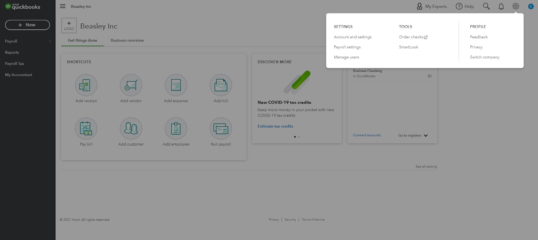Choose Switch company
This screenshot has height=240, width=538.
pyautogui.click(x=485, y=57)
